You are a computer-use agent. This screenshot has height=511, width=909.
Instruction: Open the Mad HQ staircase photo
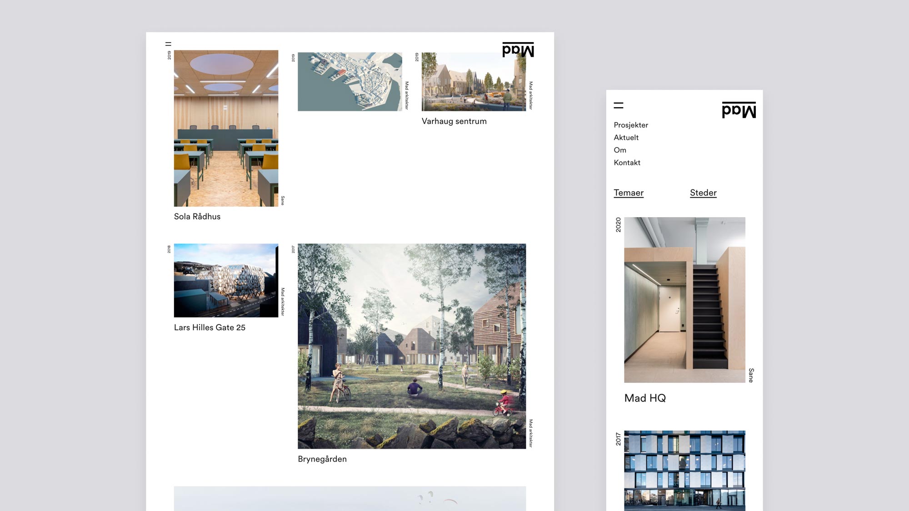point(684,300)
